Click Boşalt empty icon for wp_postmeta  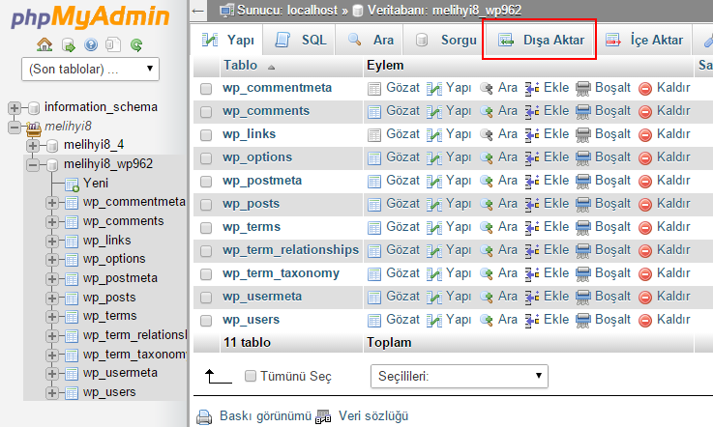click(583, 182)
